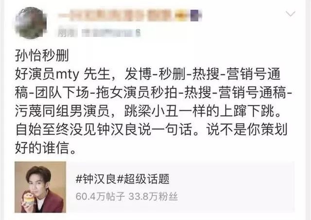Select the "33.8万粉丝" fans count
This screenshot has height=220, width=311.
153,196
